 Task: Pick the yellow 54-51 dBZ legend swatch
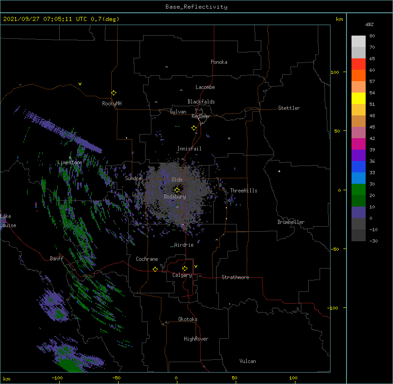[358, 98]
